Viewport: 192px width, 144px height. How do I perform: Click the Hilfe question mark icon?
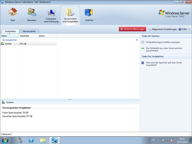[180, 29]
